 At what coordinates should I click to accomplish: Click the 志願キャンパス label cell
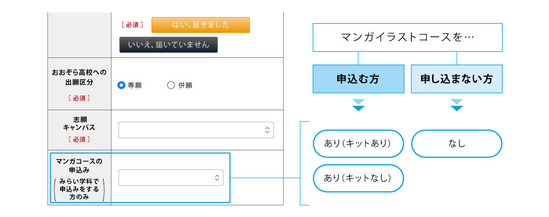tap(79, 130)
